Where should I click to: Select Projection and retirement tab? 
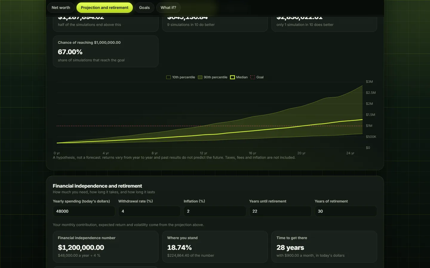pos(105,8)
